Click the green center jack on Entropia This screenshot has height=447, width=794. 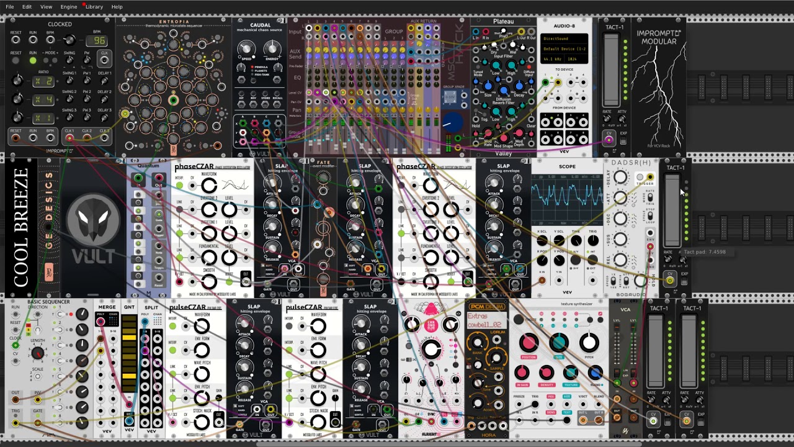[173, 100]
